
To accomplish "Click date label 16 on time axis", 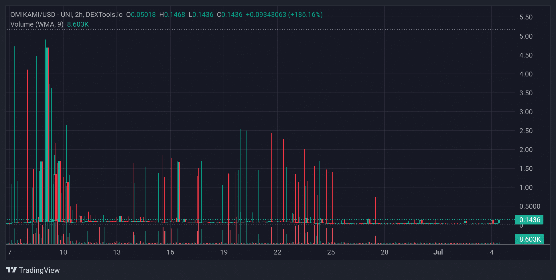I will (x=170, y=252).
